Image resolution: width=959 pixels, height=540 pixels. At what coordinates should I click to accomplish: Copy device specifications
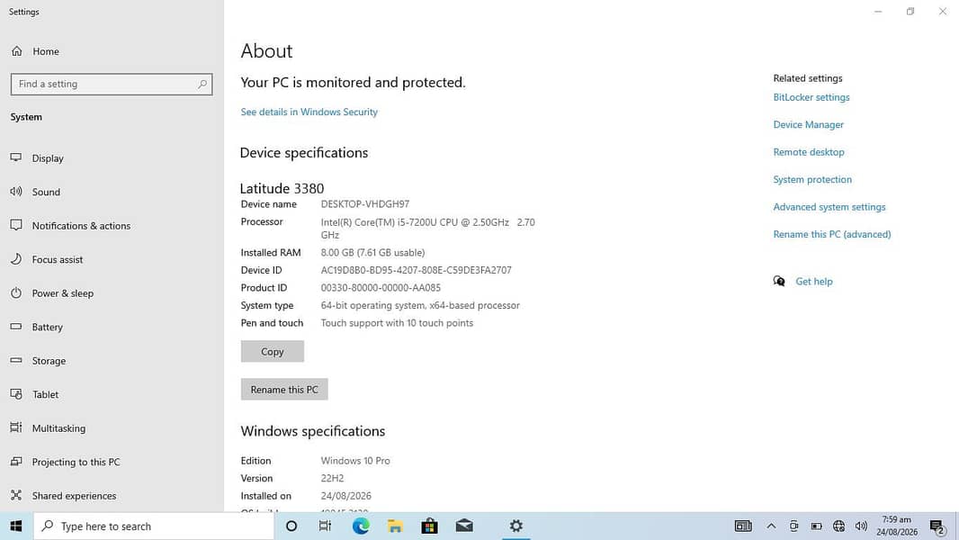(273, 352)
